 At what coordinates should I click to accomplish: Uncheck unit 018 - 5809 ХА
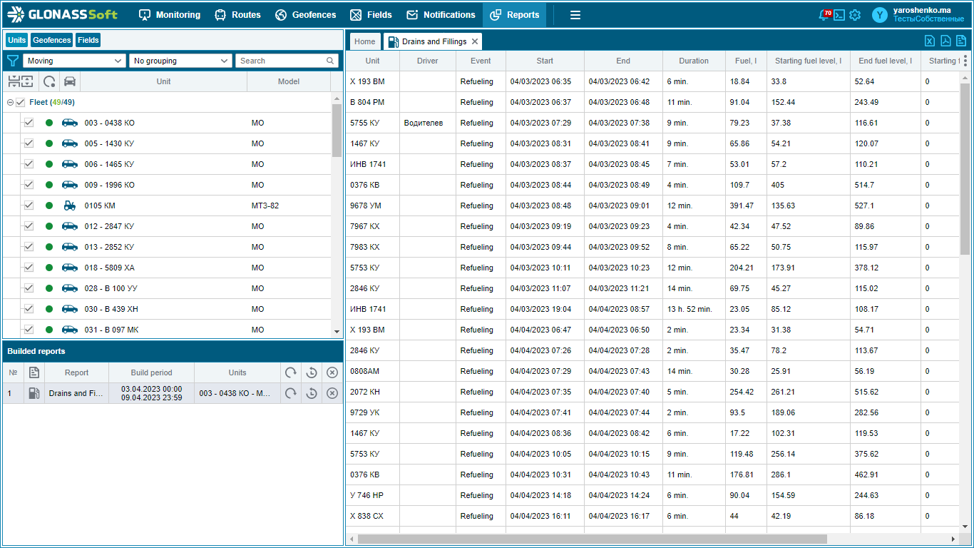[29, 268]
